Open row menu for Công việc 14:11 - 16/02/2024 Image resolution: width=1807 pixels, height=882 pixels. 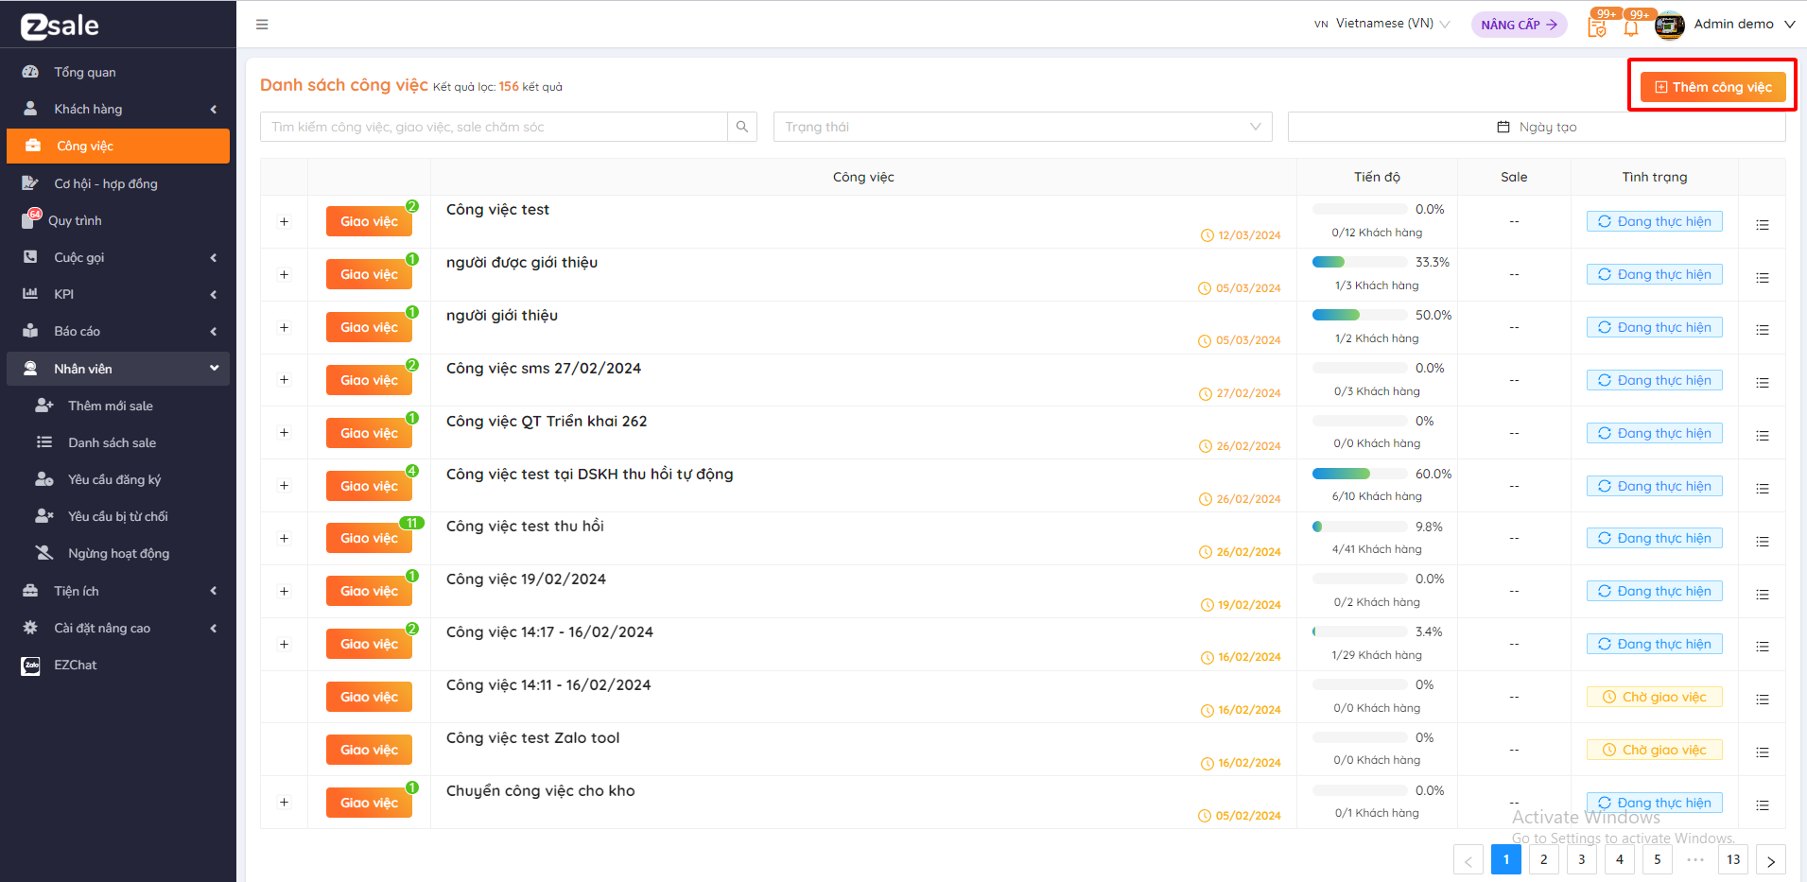[x=1763, y=700]
